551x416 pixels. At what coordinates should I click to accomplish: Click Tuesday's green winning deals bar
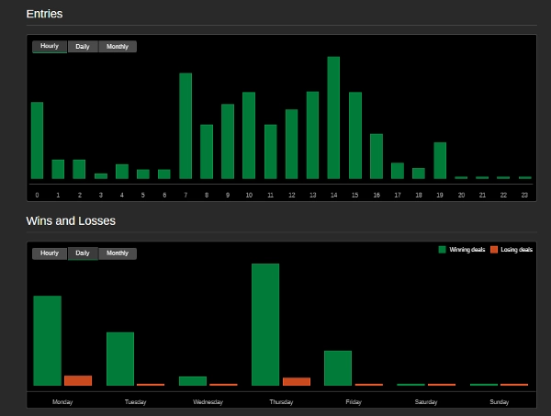click(x=120, y=359)
